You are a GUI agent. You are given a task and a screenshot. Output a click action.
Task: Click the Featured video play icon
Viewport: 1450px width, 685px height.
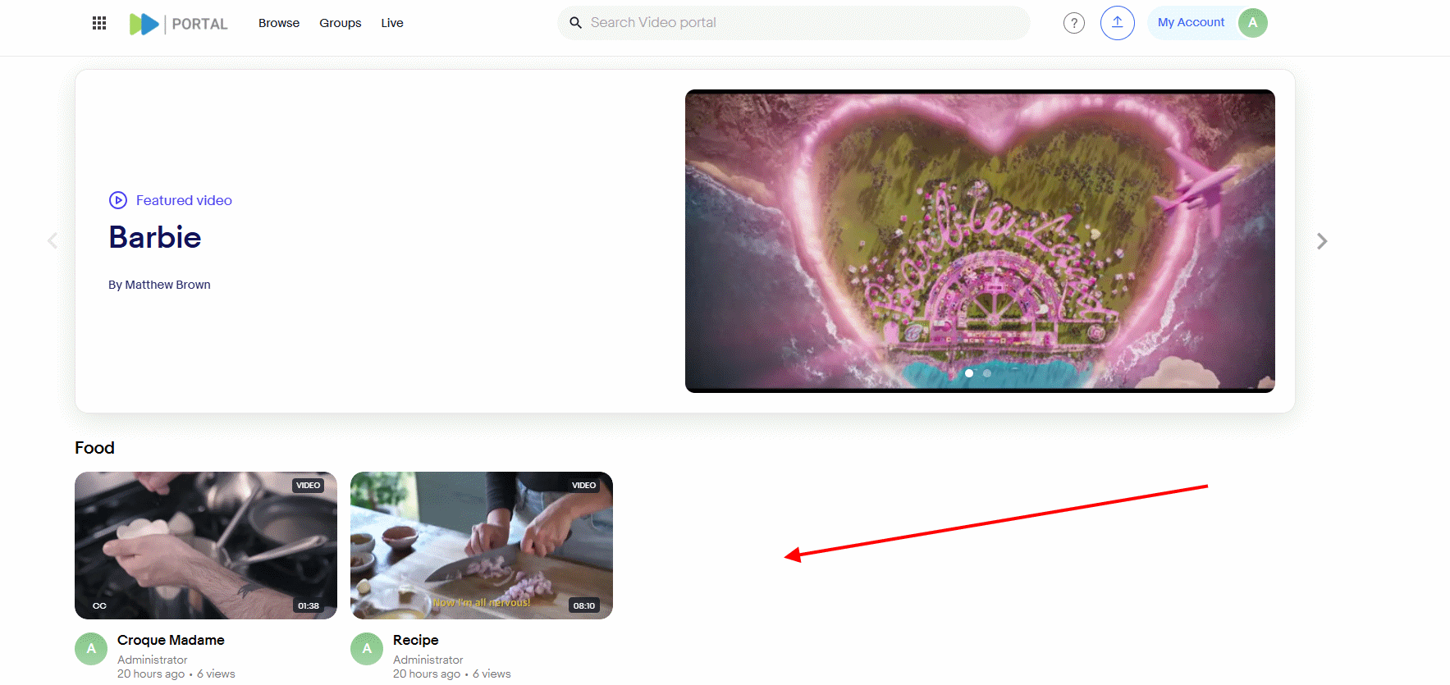118,200
